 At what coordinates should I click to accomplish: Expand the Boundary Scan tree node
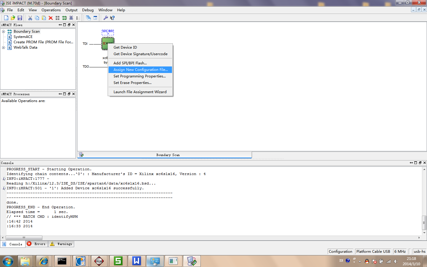(3, 31)
